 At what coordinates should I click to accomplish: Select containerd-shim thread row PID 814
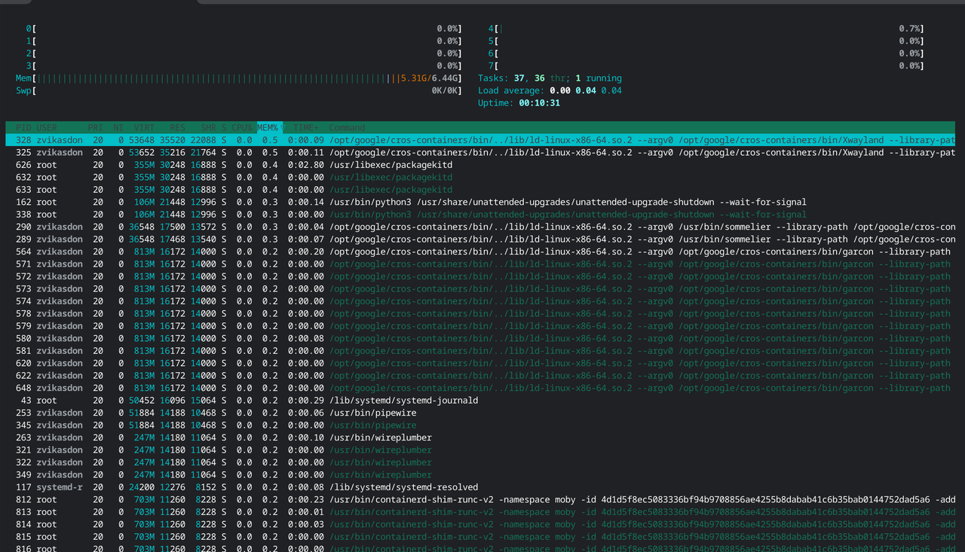click(x=480, y=524)
